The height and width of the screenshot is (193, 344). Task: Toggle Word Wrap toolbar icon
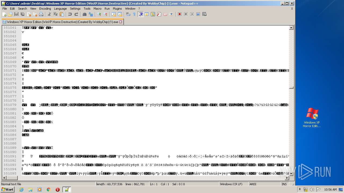point(128,14)
